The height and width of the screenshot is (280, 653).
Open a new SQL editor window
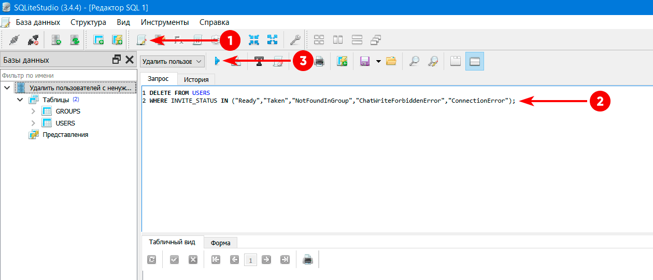pos(141,40)
